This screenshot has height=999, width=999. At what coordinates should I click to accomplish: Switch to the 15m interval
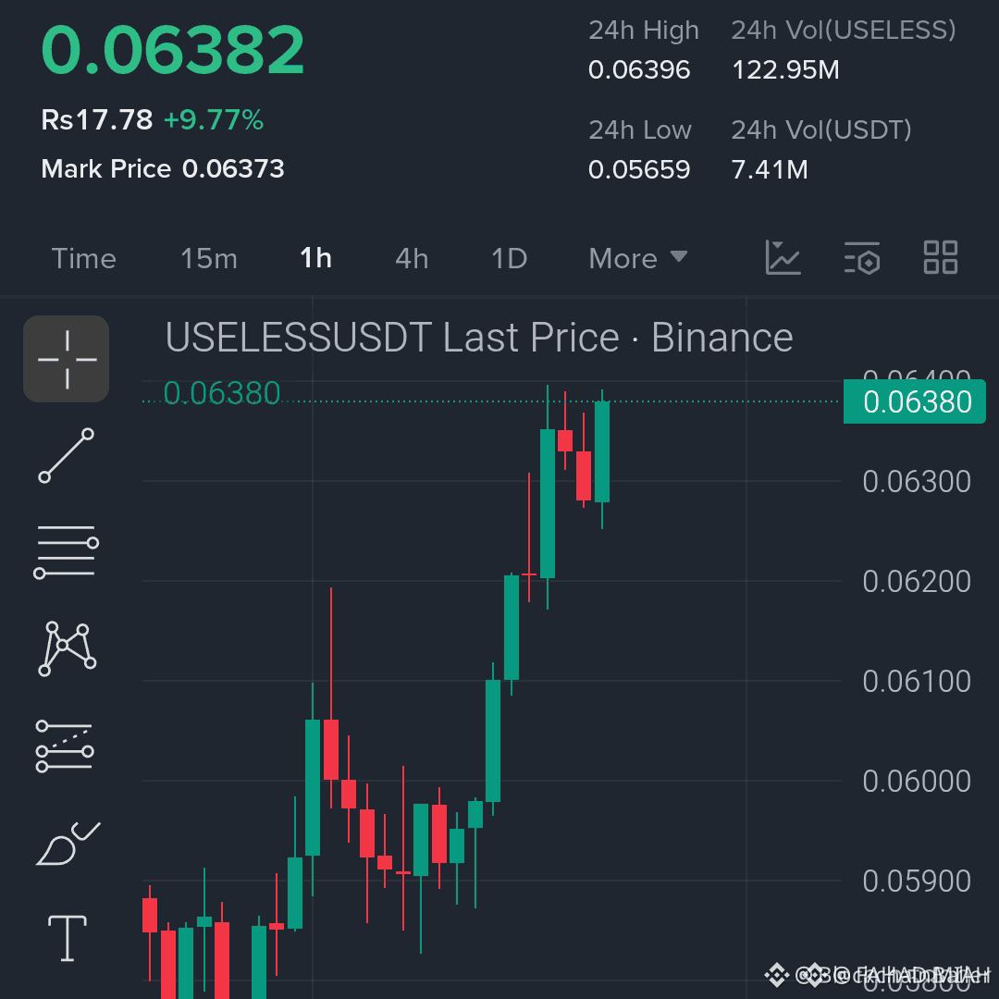click(209, 259)
